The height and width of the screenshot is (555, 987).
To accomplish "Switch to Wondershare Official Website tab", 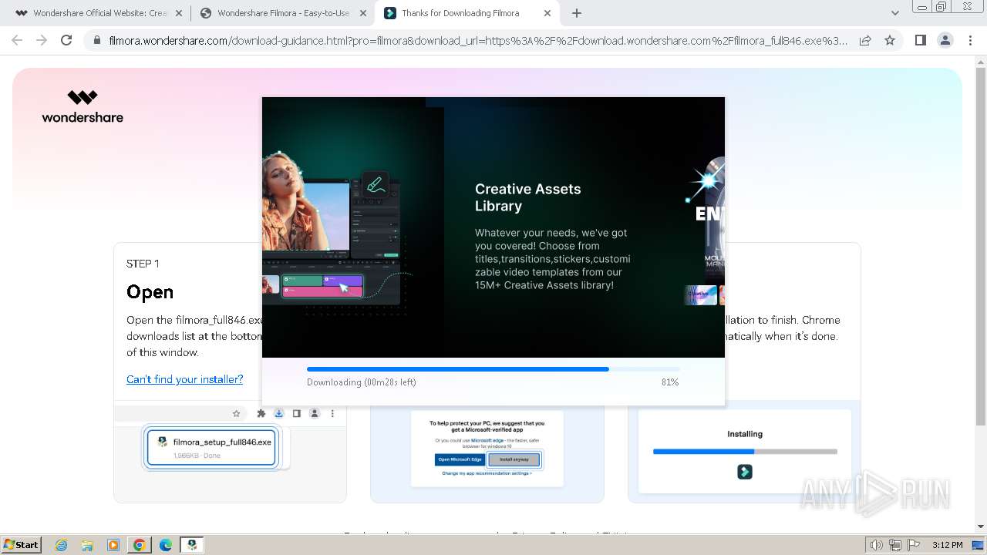I will tap(99, 13).
